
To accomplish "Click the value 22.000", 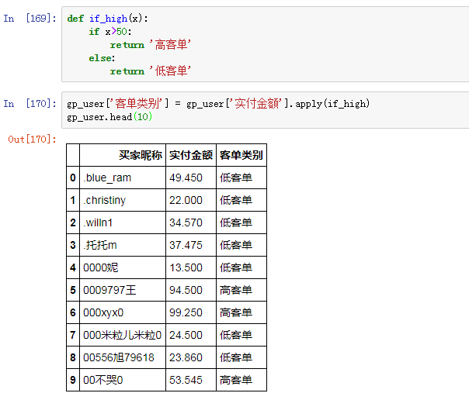I will [x=186, y=200].
